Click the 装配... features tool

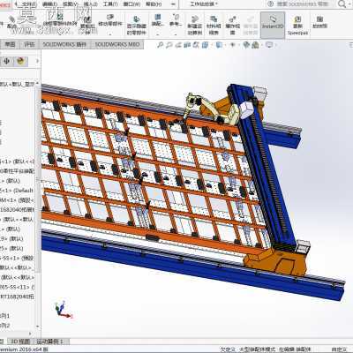click(158, 20)
